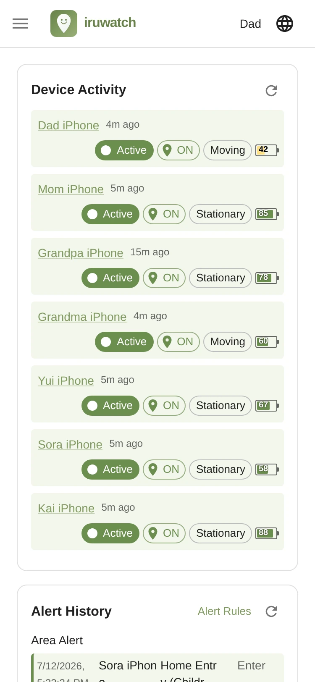Toggle location ON badge for Sora iPhone

click(x=164, y=470)
